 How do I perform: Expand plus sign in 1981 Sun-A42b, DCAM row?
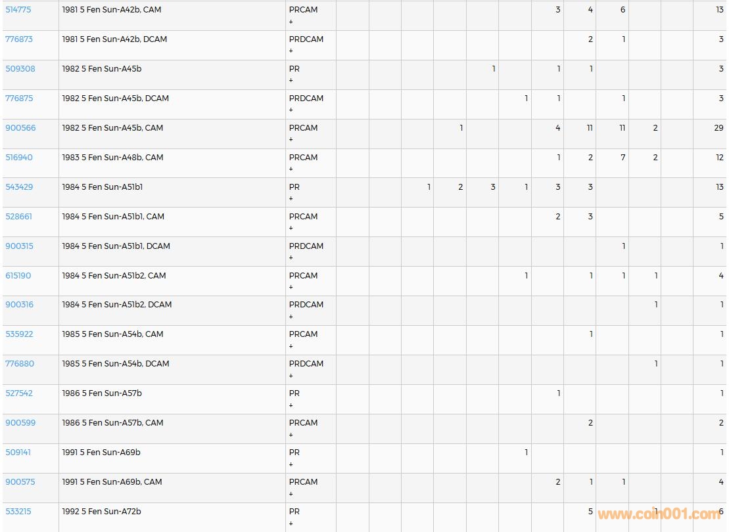tap(291, 51)
